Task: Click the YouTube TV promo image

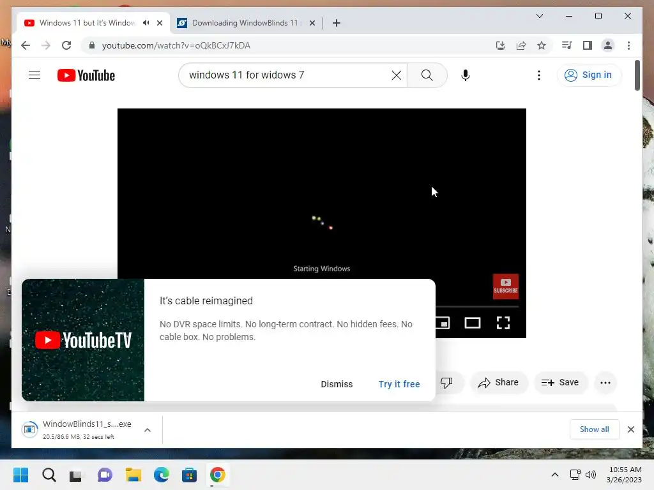Action: click(83, 340)
